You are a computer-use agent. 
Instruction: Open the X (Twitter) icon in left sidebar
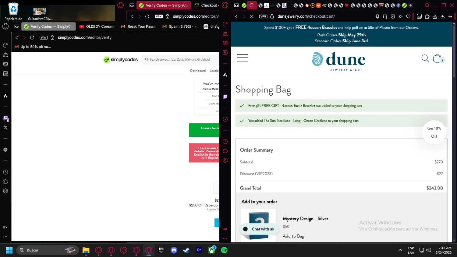[5, 128]
